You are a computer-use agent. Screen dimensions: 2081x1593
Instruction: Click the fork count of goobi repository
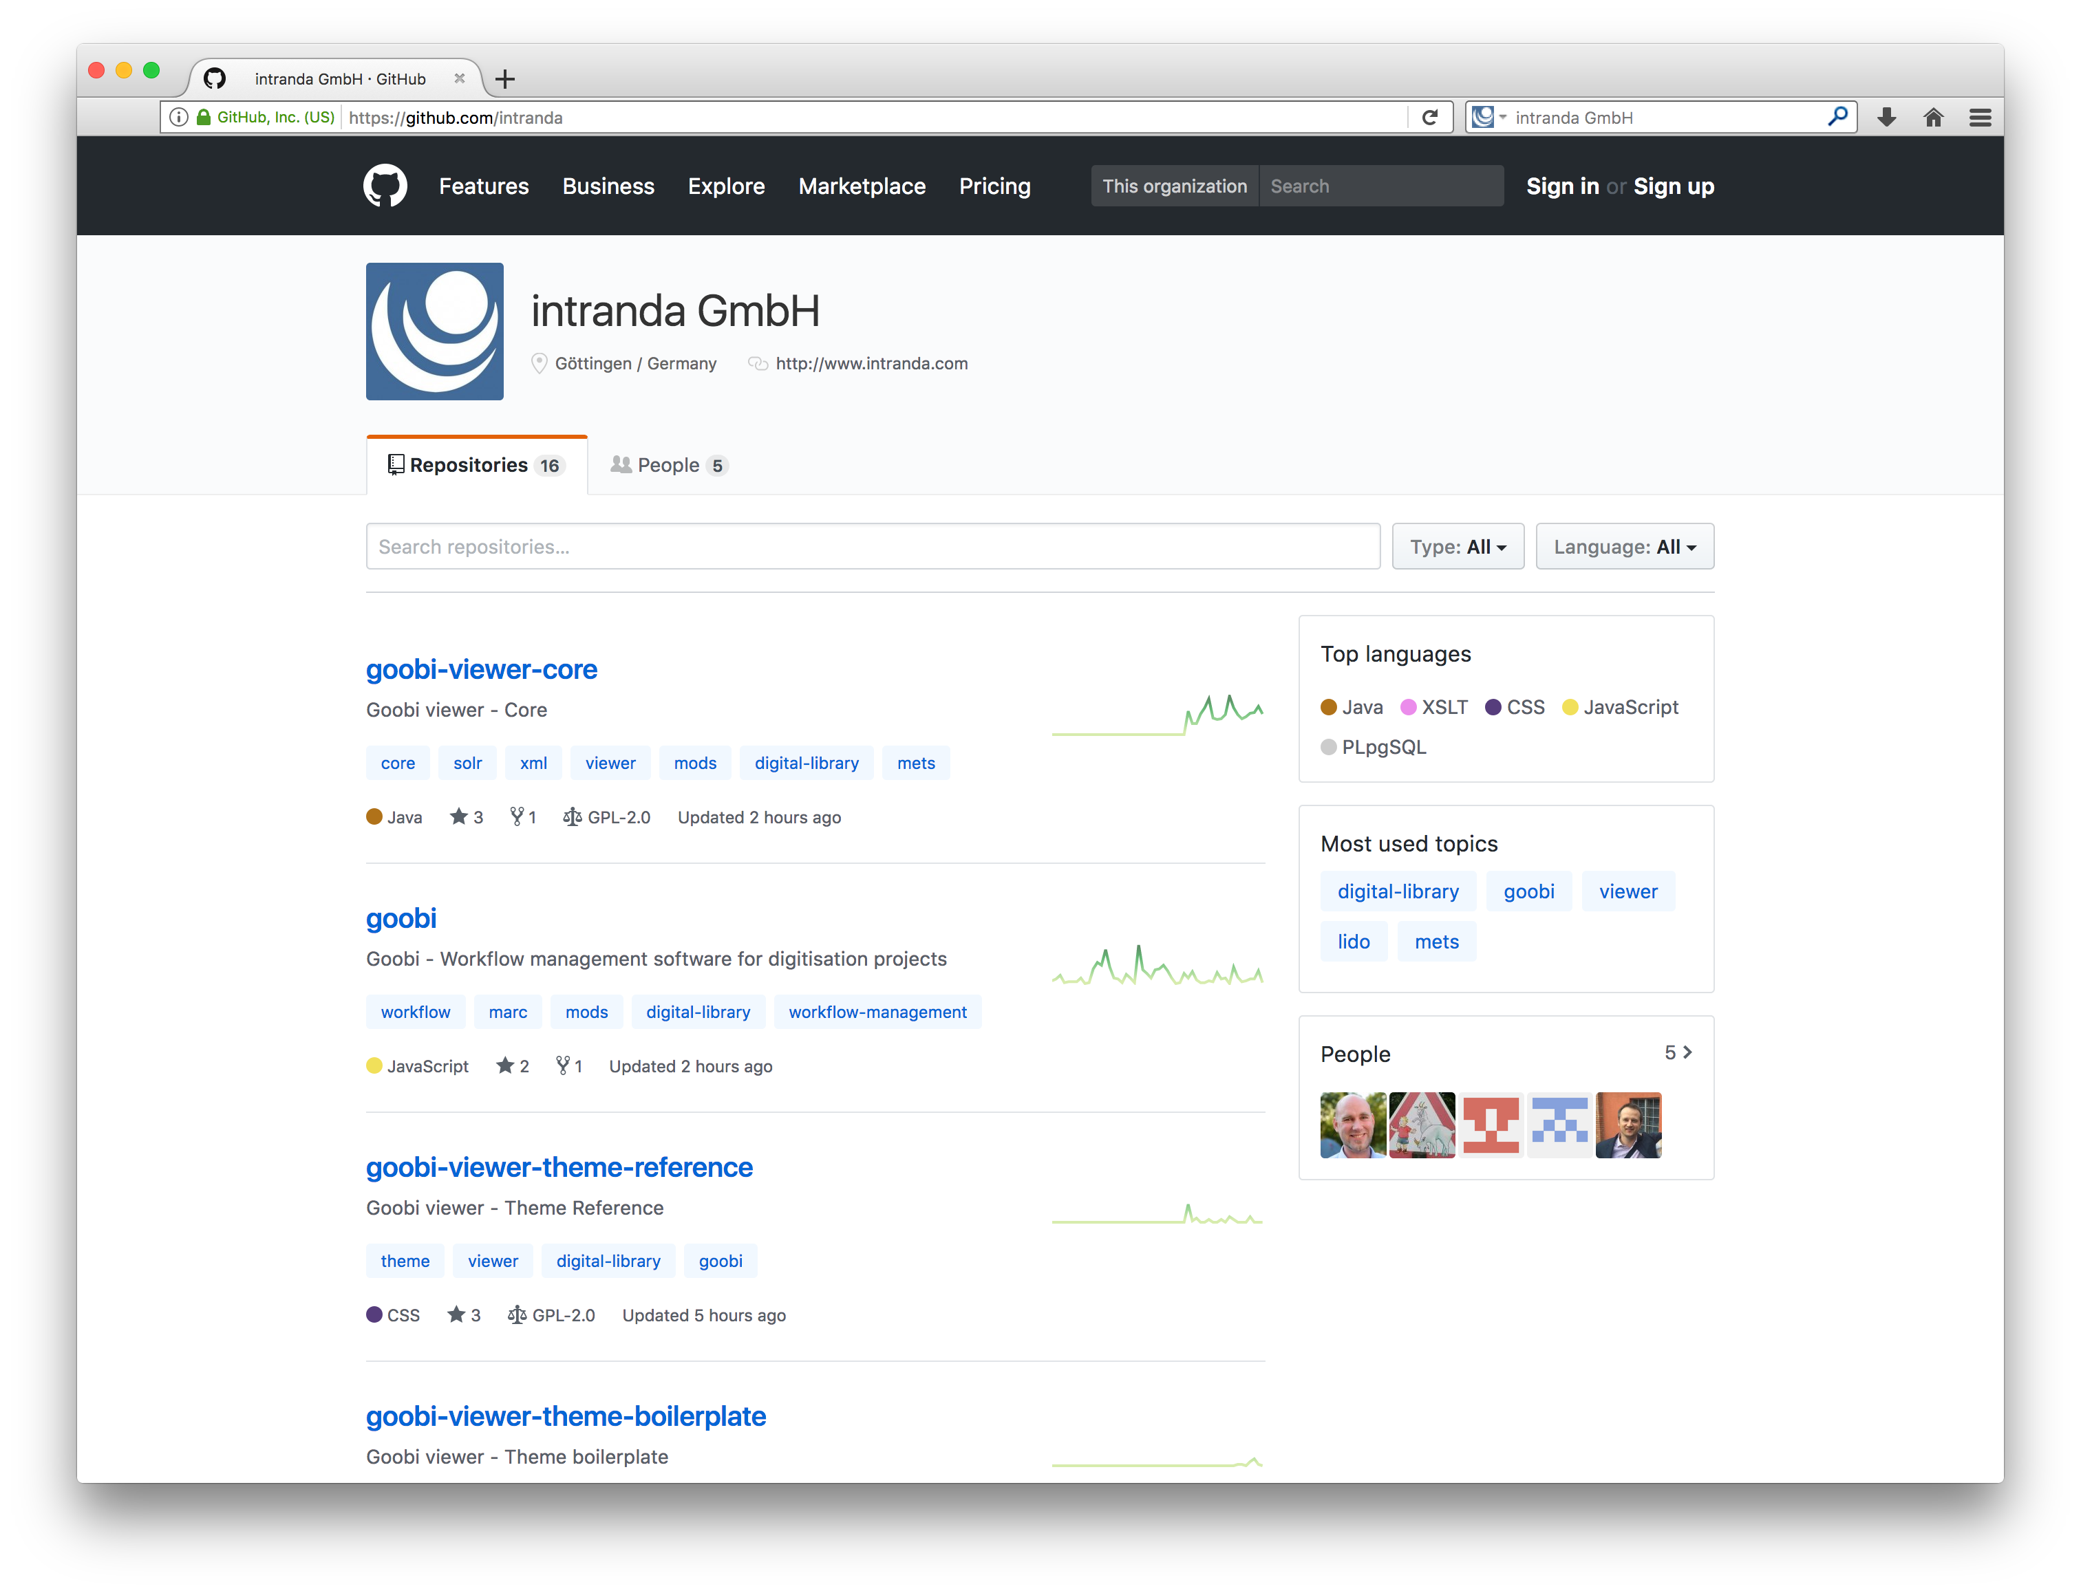(569, 1066)
